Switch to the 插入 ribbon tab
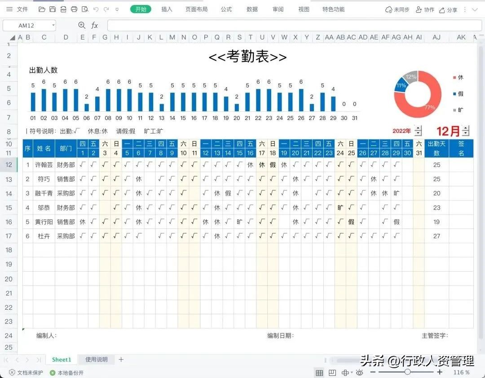Screen dimensions: 485x378 click(166, 9)
